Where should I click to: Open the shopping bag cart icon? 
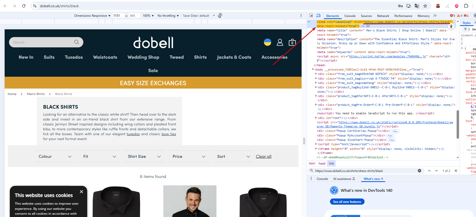point(292,42)
